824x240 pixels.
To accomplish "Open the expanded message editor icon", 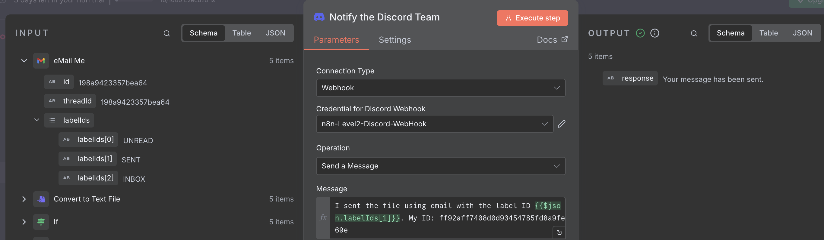I will pyautogui.click(x=559, y=232).
